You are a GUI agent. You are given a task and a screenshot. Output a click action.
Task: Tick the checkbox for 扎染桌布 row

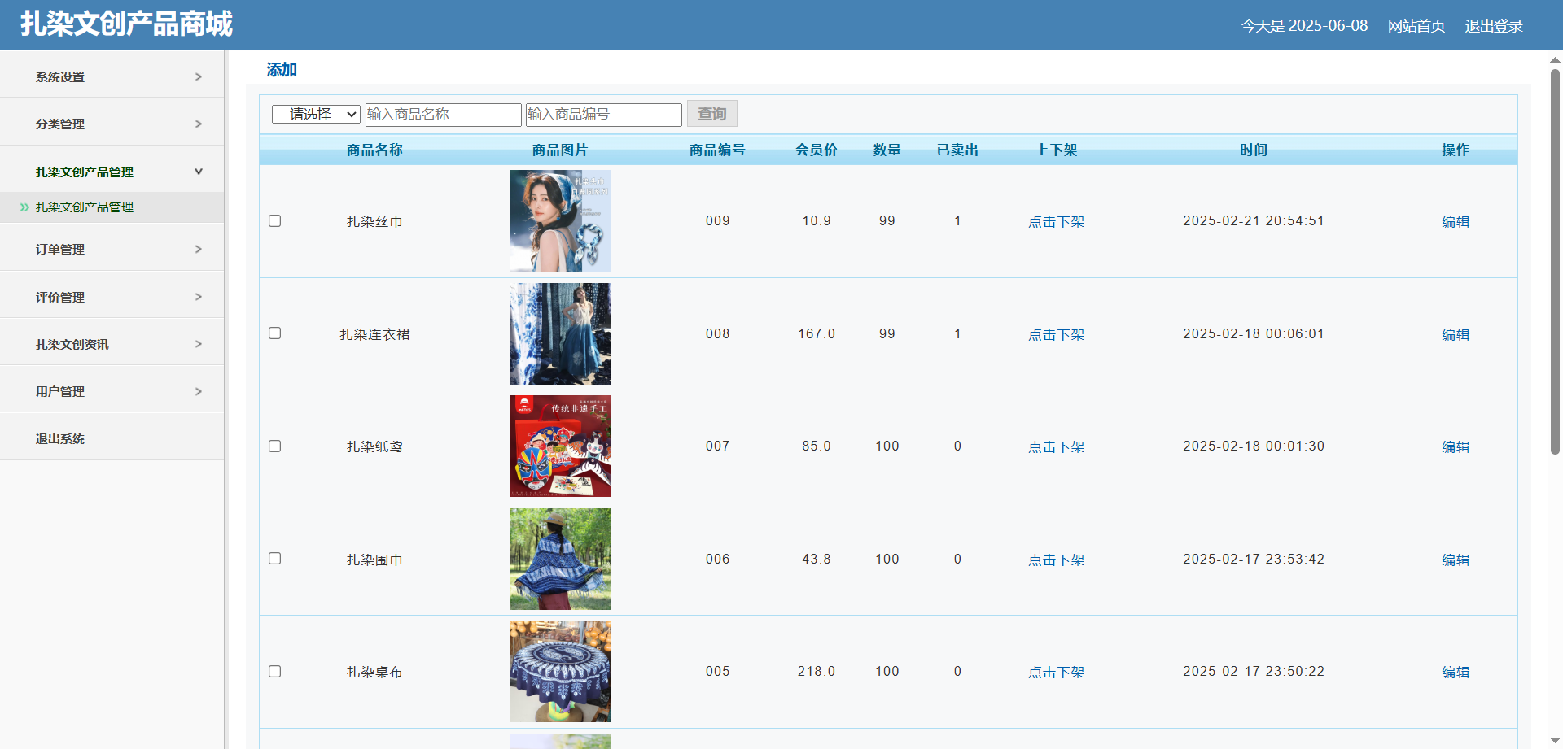point(275,672)
